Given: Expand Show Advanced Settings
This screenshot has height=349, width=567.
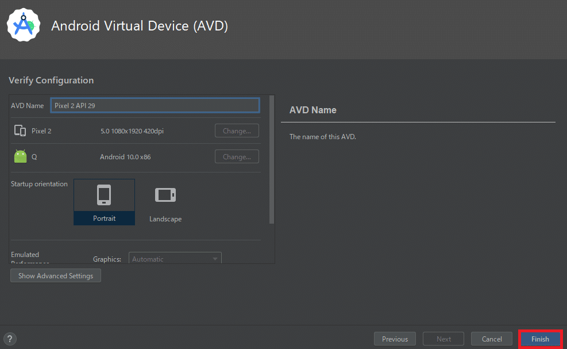Looking at the screenshot, I should tap(56, 276).
